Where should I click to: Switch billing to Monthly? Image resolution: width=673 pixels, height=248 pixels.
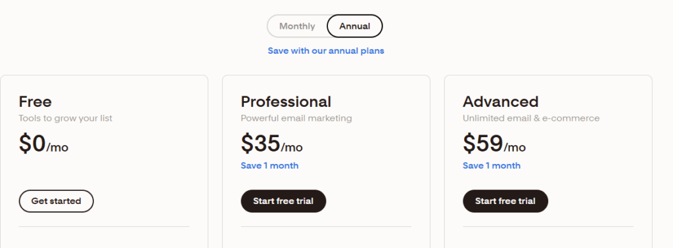(x=297, y=26)
